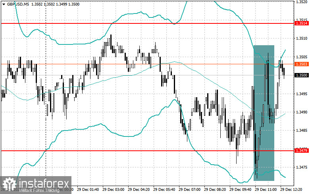
Task: Select the current price 1.3500 label
Action: (x=302, y=75)
